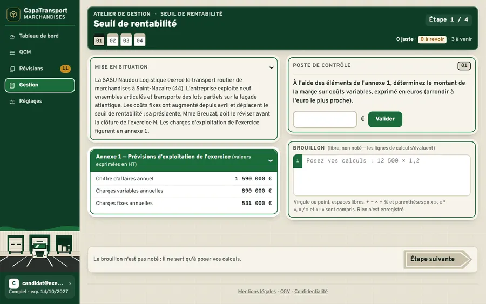
Task: Click the Révisions cards icon
Action: pyautogui.click(x=12, y=69)
